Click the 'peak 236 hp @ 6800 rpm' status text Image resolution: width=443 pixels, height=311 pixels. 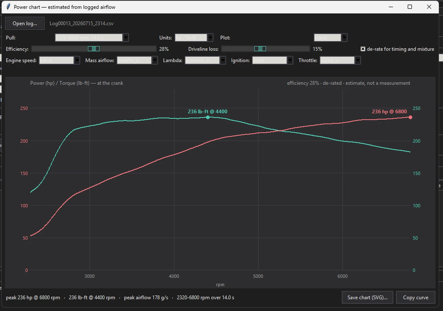click(x=33, y=297)
